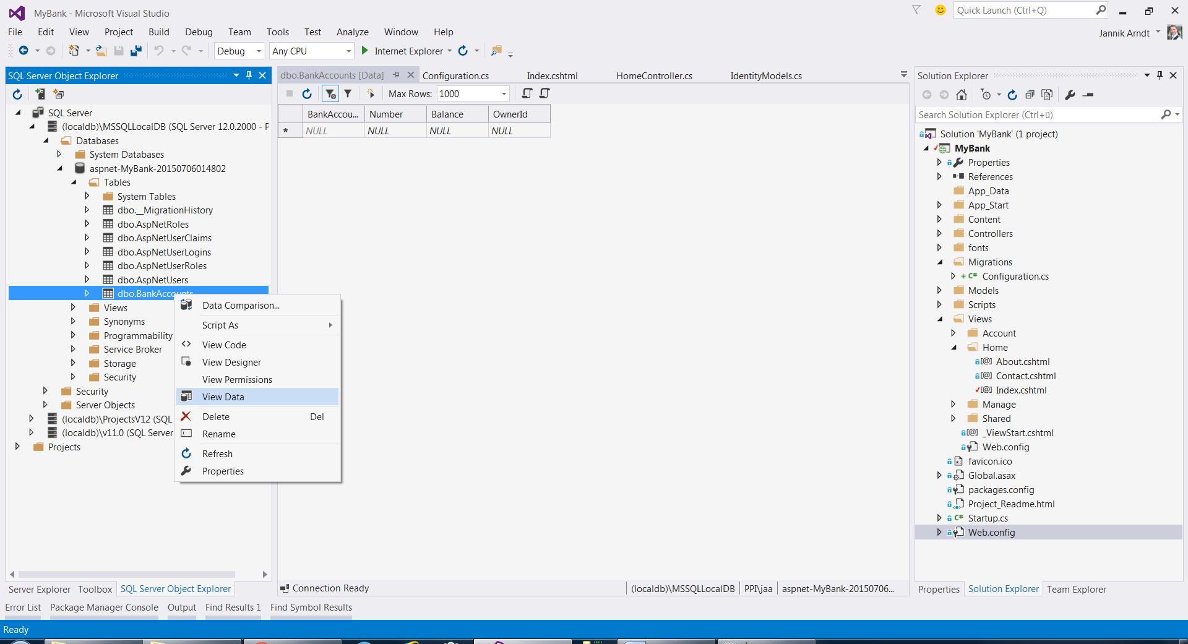Click the Script to File icon in data toolbar
Screen dimensions: 1188x644
[x=544, y=93]
